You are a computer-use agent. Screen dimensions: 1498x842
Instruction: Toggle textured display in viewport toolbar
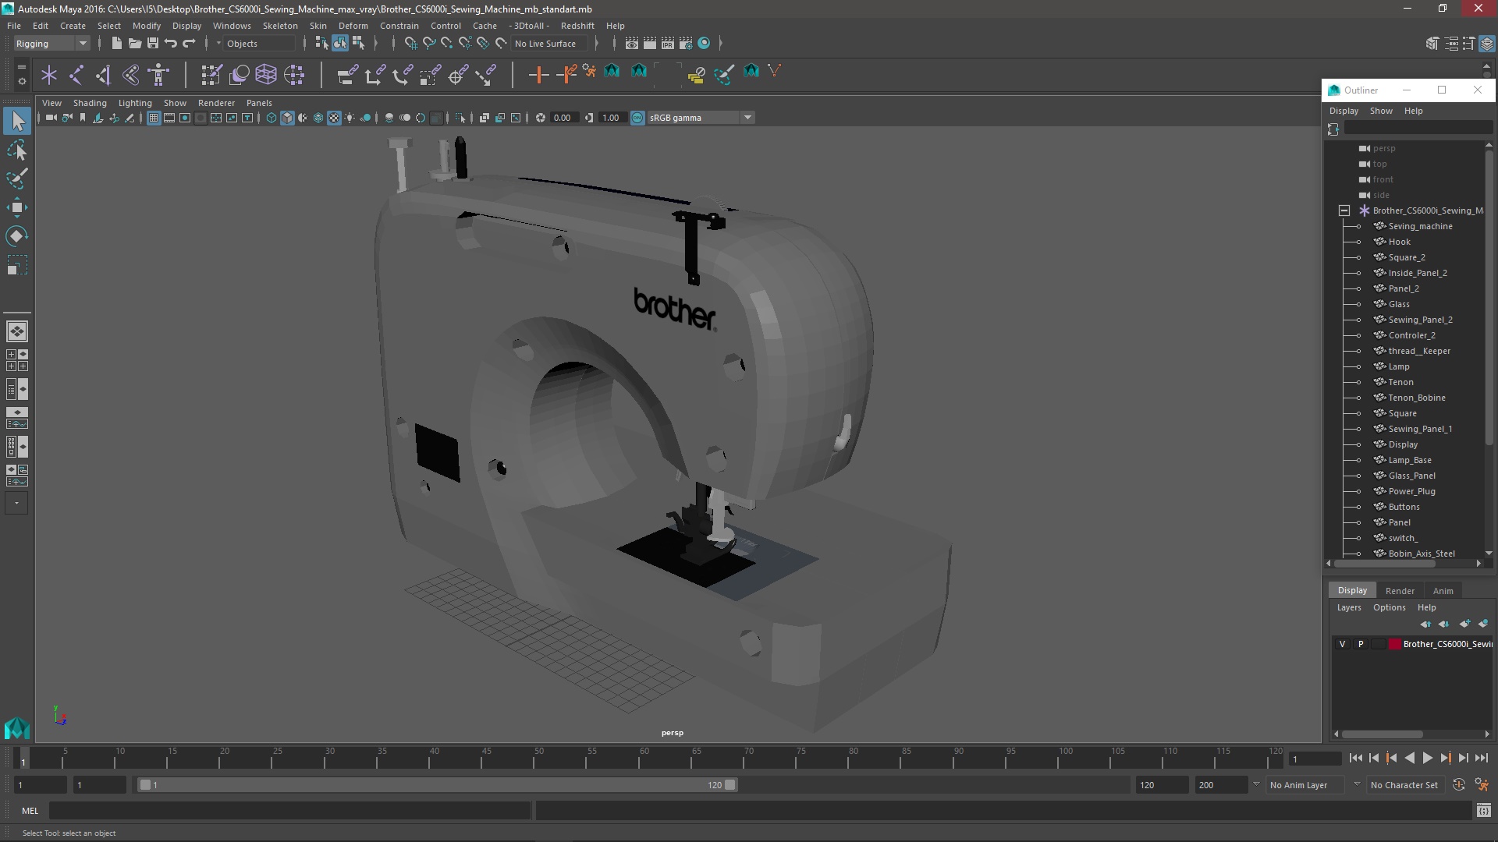point(334,118)
